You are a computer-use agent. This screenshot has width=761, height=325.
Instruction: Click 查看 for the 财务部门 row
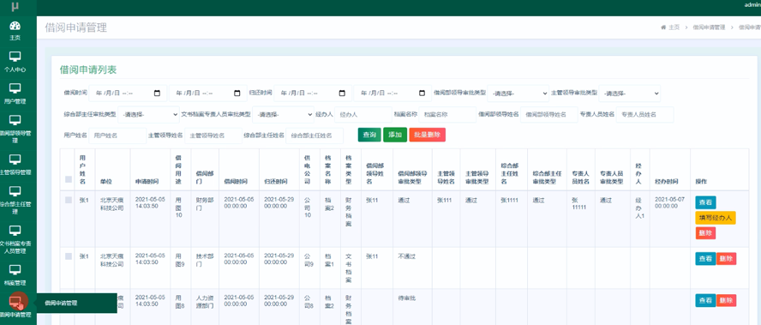pyautogui.click(x=705, y=202)
